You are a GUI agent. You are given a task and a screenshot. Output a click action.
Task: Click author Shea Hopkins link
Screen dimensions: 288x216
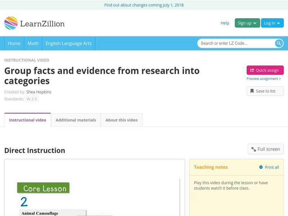39,92
